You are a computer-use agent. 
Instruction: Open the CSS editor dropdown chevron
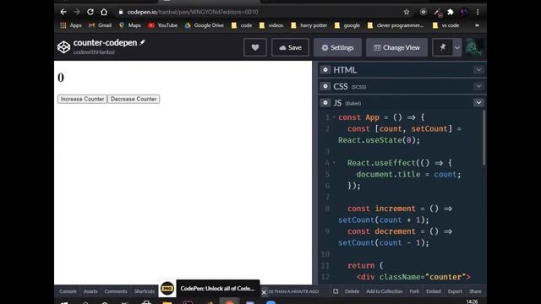click(478, 86)
